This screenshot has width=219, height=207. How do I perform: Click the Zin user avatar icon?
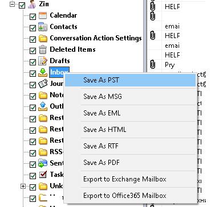(x=32, y=4)
